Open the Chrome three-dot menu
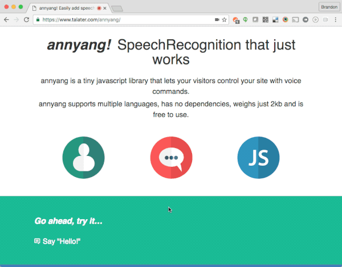The height and width of the screenshot is (267, 342). (x=336, y=20)
